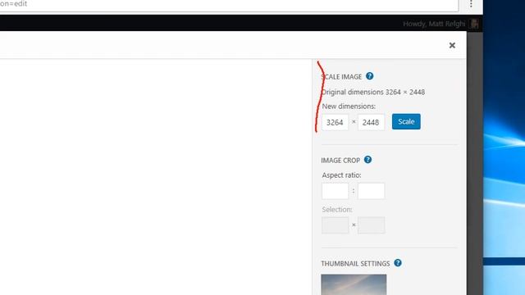Click the SCALE IMAGE heading
This screenshot has width=525, height=295.
point(341,76)
